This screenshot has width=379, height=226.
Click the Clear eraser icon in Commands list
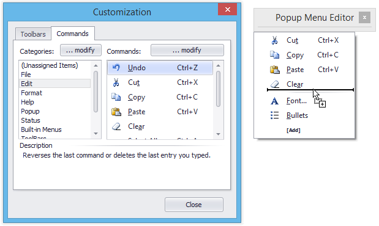click(x=116, y=126)
